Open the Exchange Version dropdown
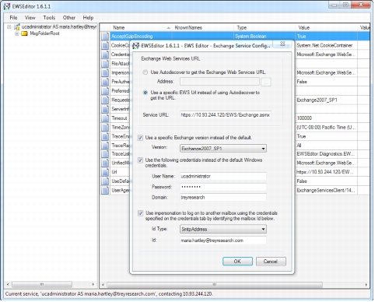The image size is (375, 302). point(223,149)
